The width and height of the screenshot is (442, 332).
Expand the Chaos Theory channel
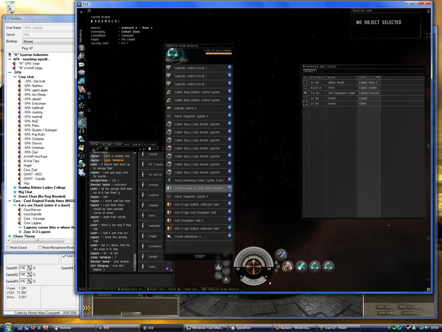click(x=10, y=236)
